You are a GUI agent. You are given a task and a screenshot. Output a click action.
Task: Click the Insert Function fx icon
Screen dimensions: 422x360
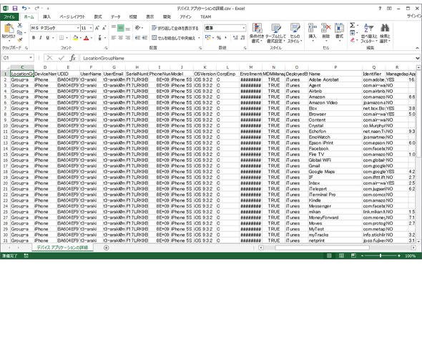point(73,58)
